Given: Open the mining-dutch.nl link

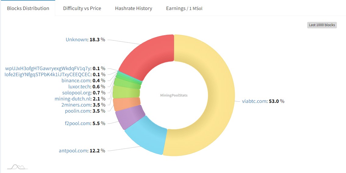Looking at the screenshot, I should [73, 98].
